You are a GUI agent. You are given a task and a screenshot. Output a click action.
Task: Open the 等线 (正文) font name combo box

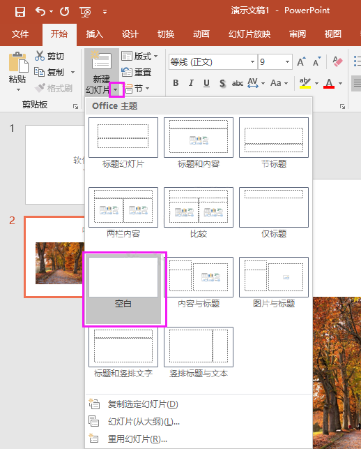click(213, 62)
